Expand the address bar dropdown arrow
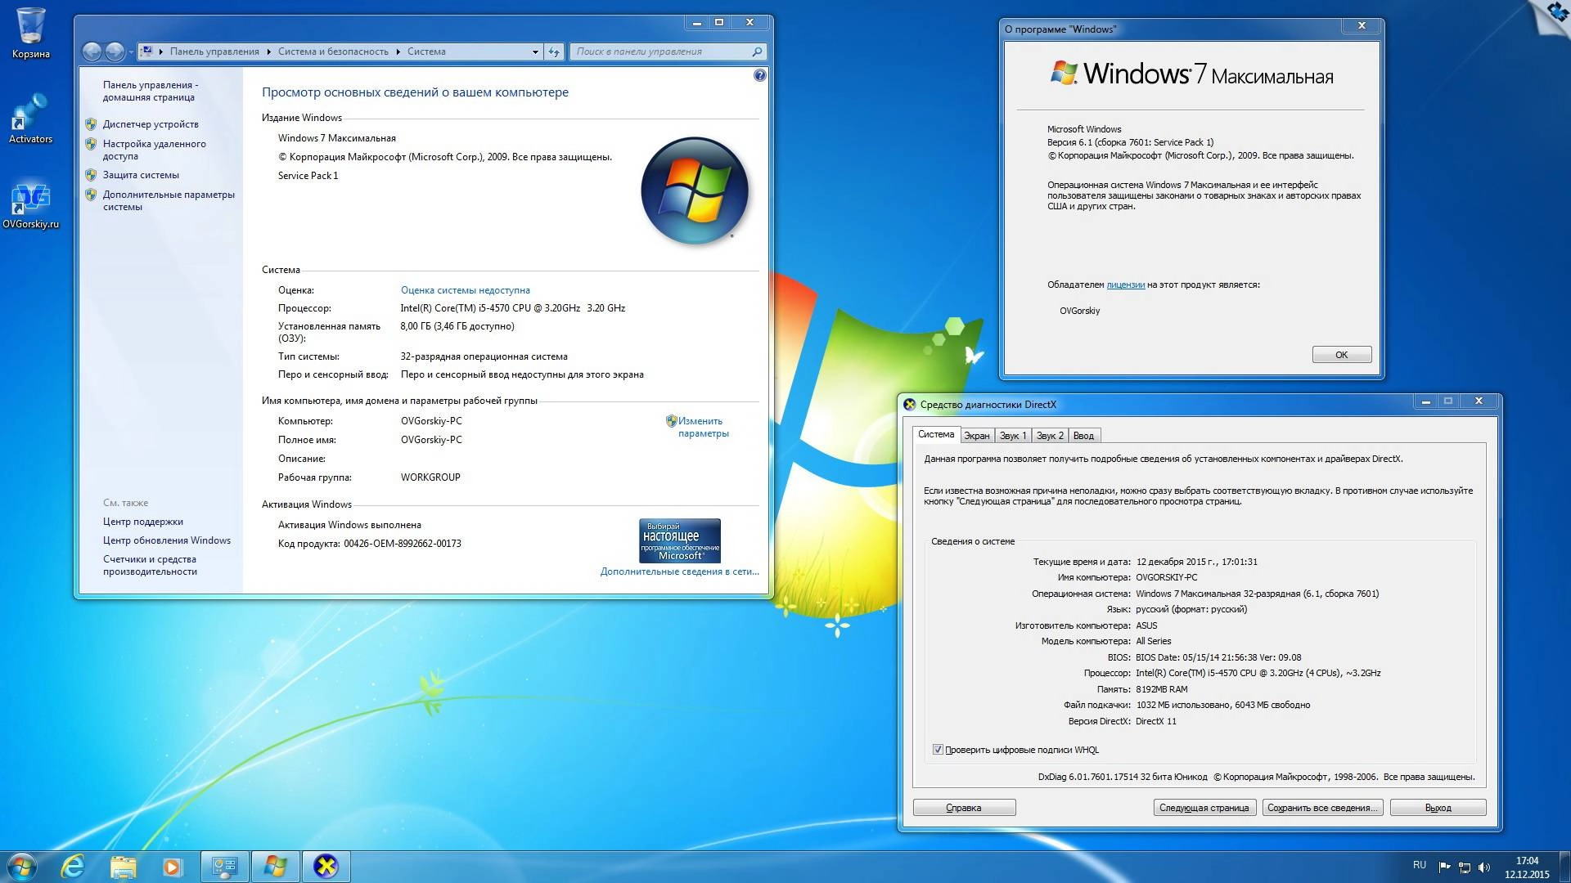Screen dimensions: 1571x883 pyautogui.click(x=536, y=51)
